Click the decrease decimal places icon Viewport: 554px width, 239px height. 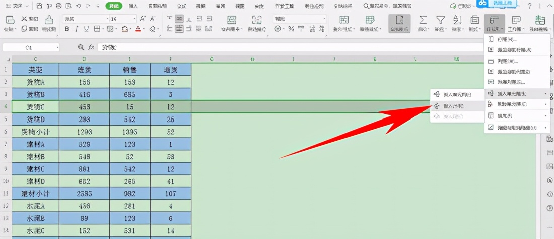point(321,29)
